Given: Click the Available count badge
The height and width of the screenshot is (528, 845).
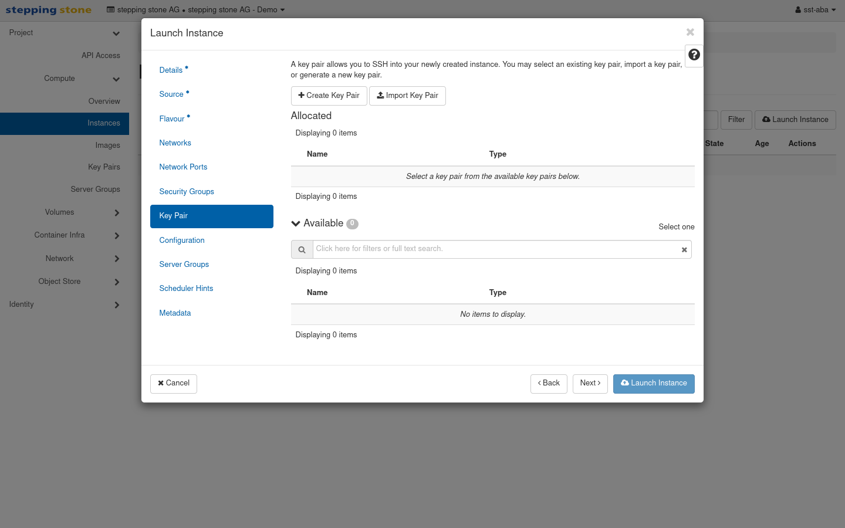Looking at the screenshot, I should [x=352, y=224].
